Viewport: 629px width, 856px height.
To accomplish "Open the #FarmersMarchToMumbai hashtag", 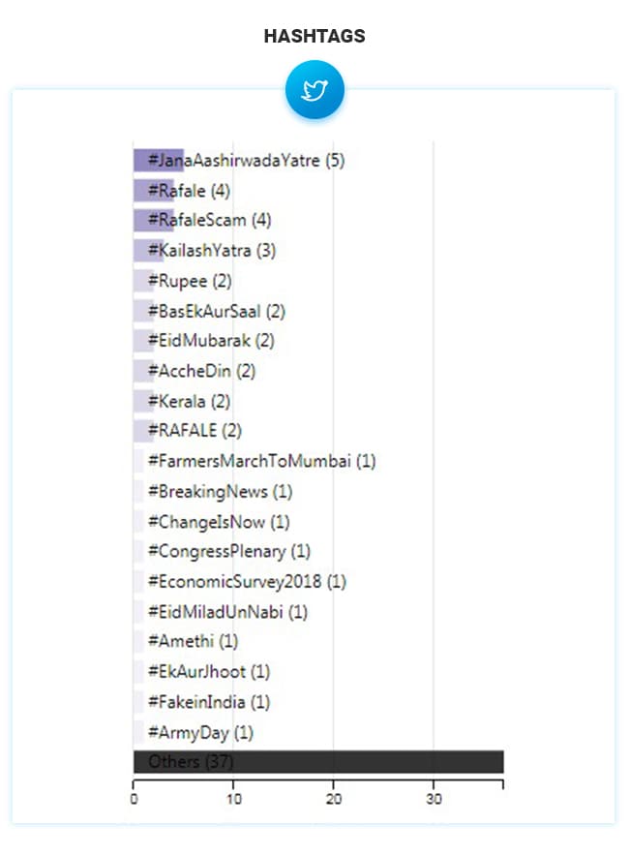I will (261, 461).
